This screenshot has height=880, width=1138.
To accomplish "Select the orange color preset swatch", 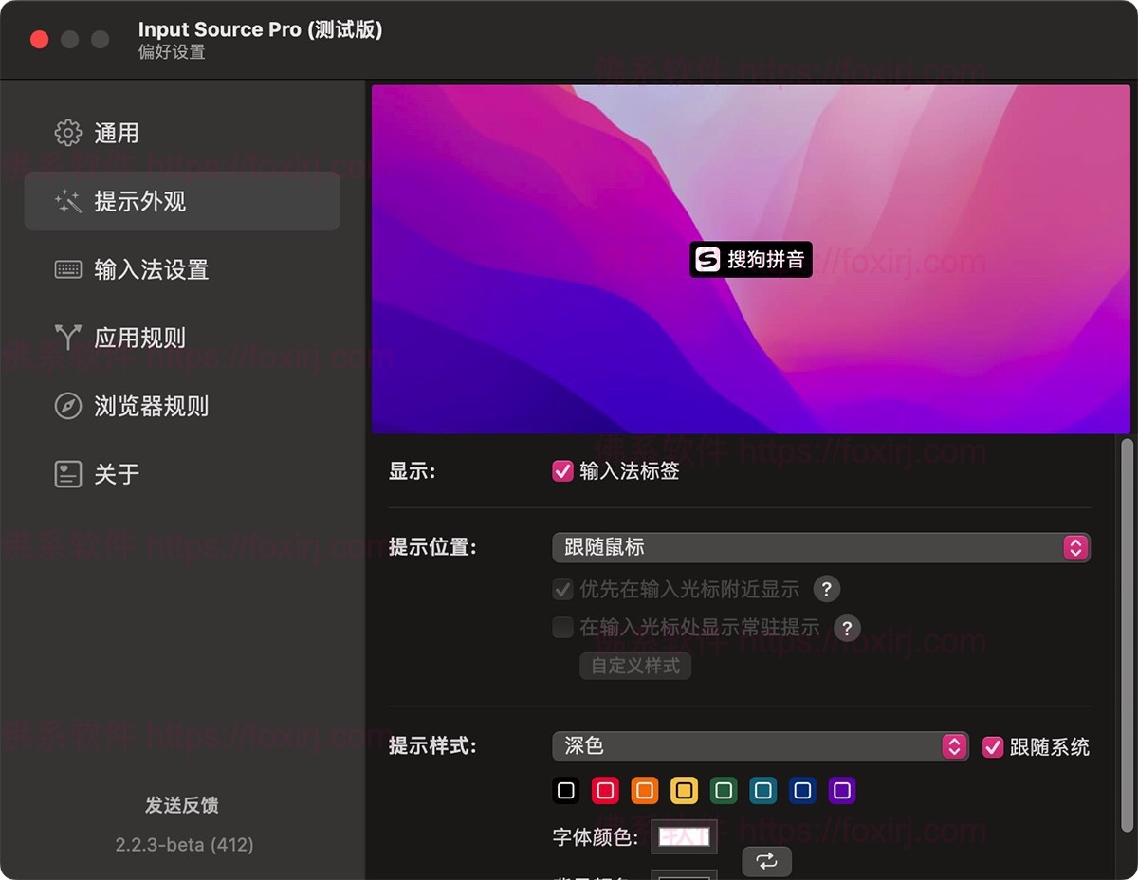I will (x=645, y=790).
